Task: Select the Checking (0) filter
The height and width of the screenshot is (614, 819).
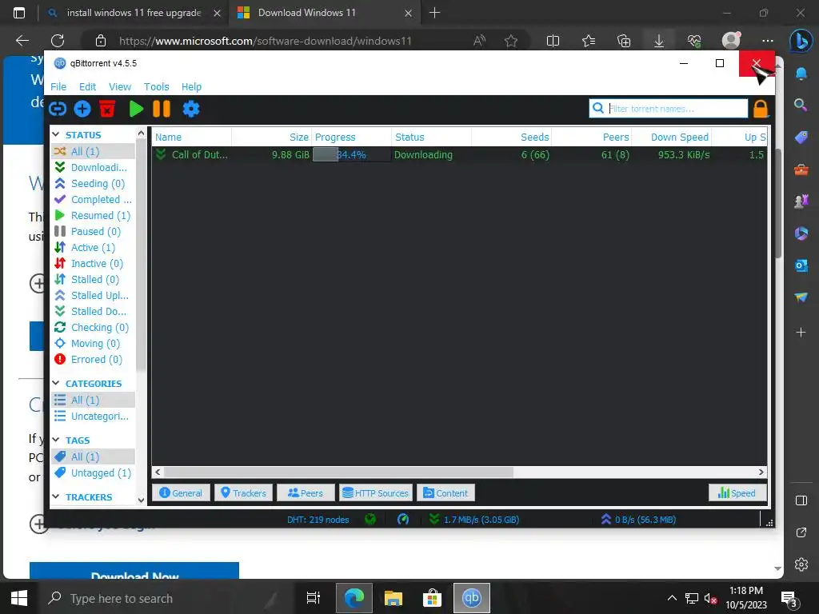Action: 93,327
